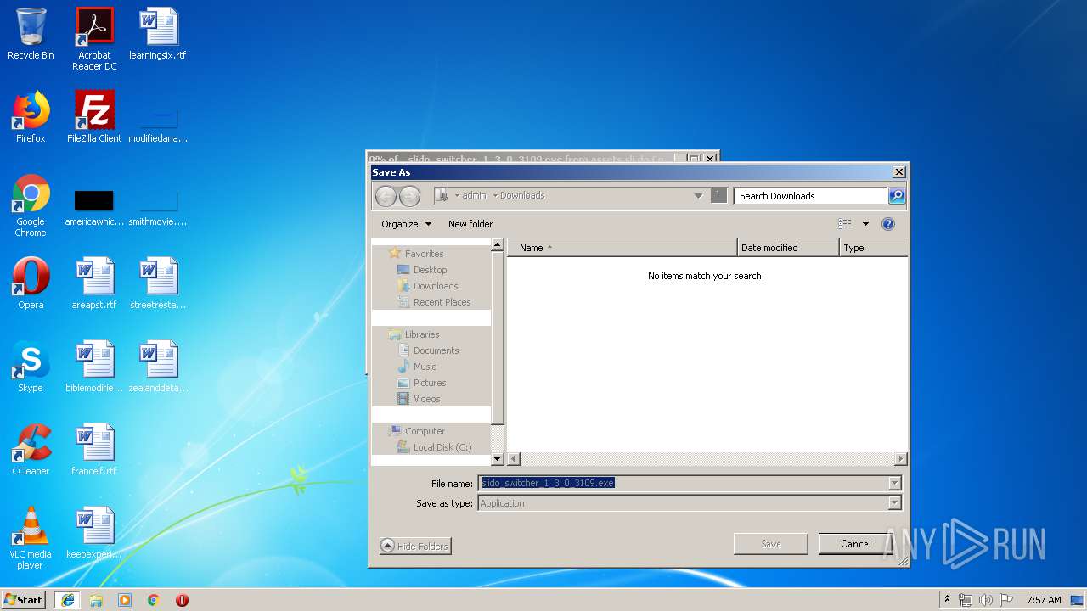1087x611 pixels.
Task: Select the franceif.rtf desktop file
Action: click(94, 450)
